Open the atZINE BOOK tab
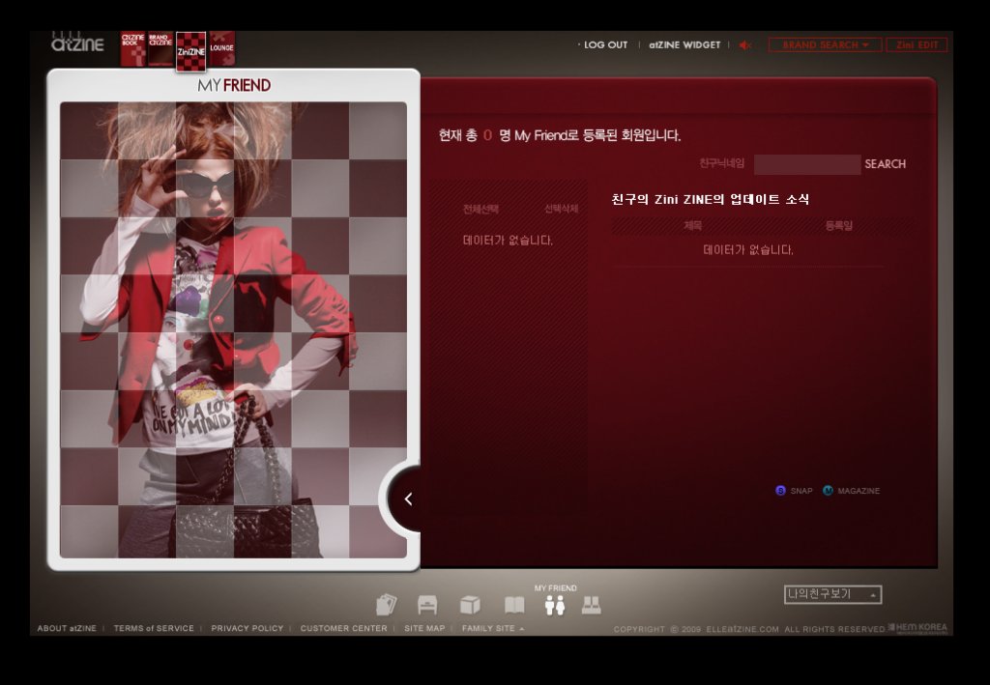 tap(133, 49)
